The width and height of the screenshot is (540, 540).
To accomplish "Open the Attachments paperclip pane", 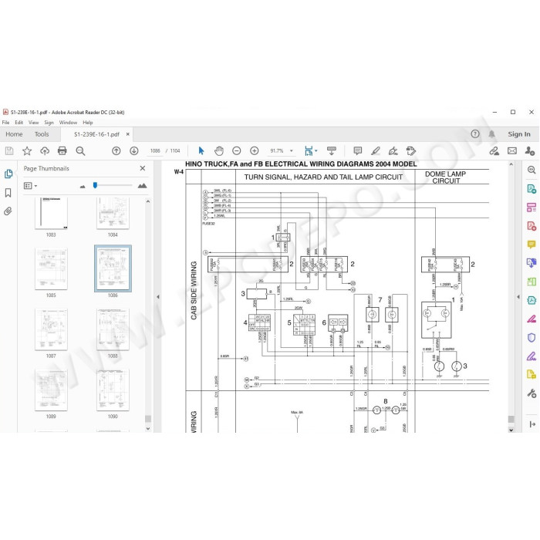I will [x=8, y=211].
